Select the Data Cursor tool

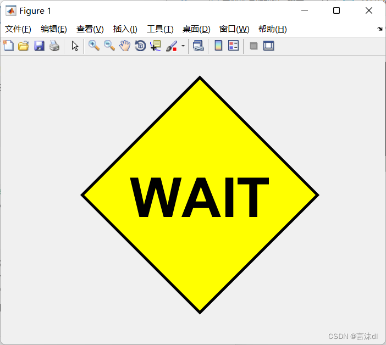(x=156, y=46)
